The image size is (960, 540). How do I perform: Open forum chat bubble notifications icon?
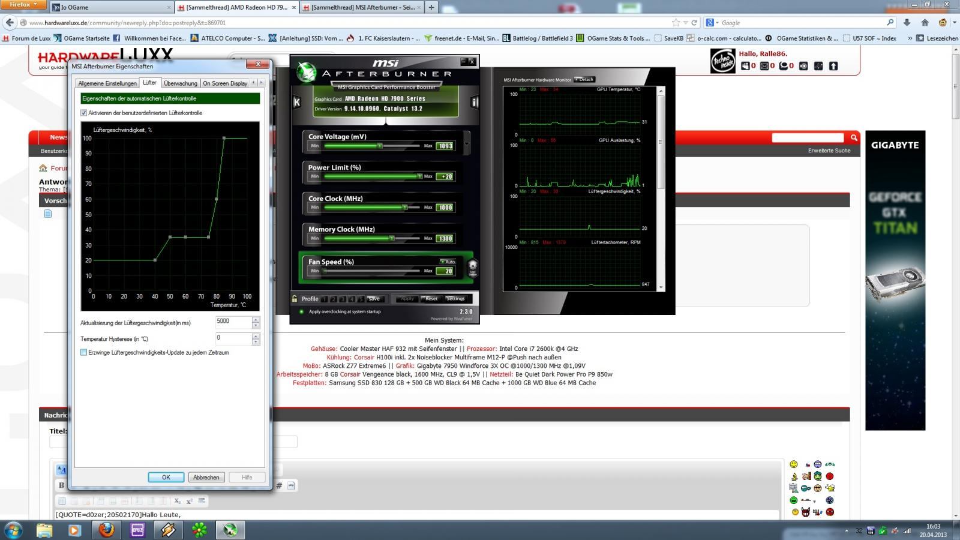784,66
